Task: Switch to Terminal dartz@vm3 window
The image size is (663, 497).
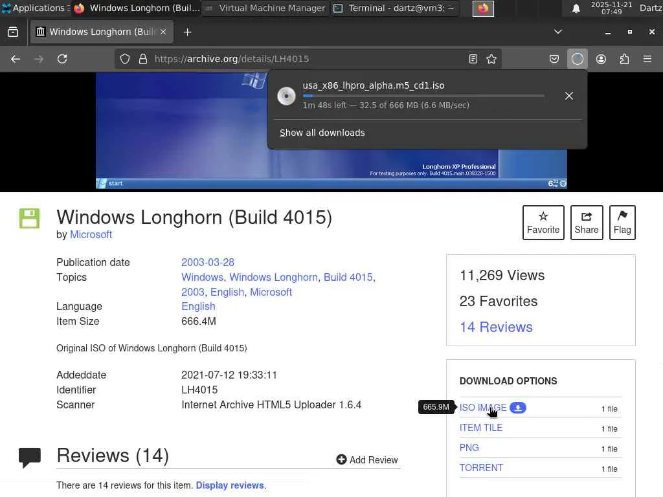Action: [x=394, y=8]
